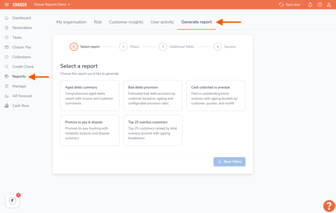Click the Dashboard sidebar icon
This screenshot has width=336, height=213.
point(7,18)
